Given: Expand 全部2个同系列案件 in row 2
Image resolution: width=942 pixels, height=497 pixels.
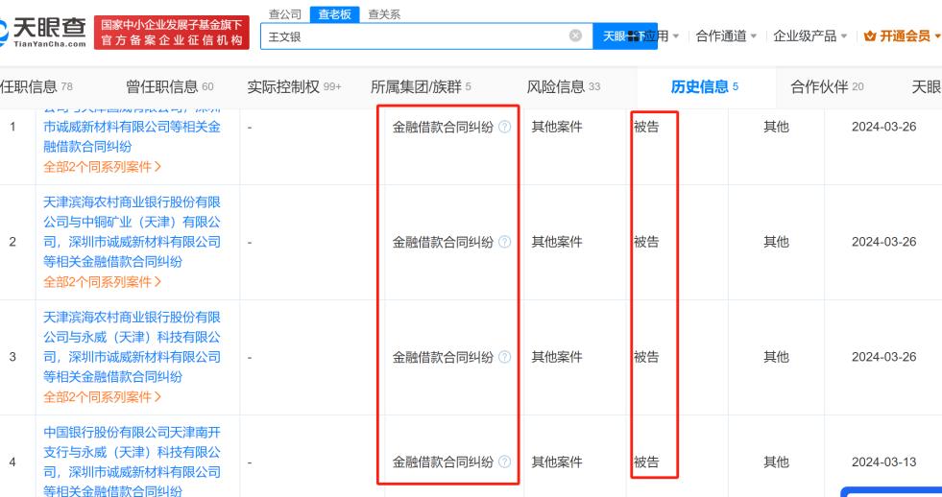Looking at the screenshot, I should tap(103, 282).
